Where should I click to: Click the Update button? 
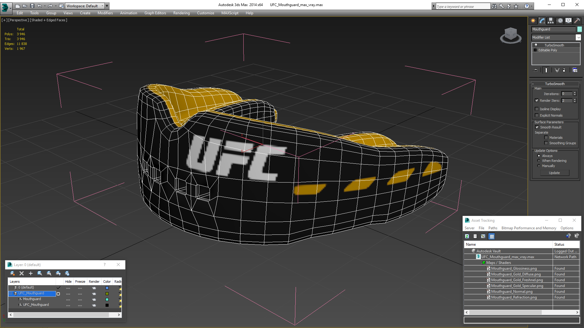(x=554, y=173)
